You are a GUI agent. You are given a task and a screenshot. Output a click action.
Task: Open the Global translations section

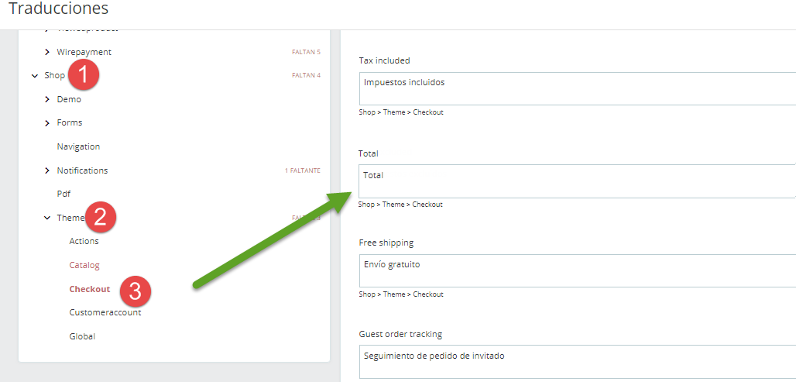[82, 336]
